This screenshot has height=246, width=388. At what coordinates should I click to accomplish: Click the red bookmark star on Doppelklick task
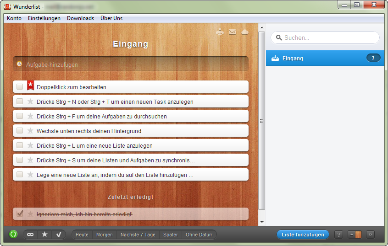click(x=30, y=85)
